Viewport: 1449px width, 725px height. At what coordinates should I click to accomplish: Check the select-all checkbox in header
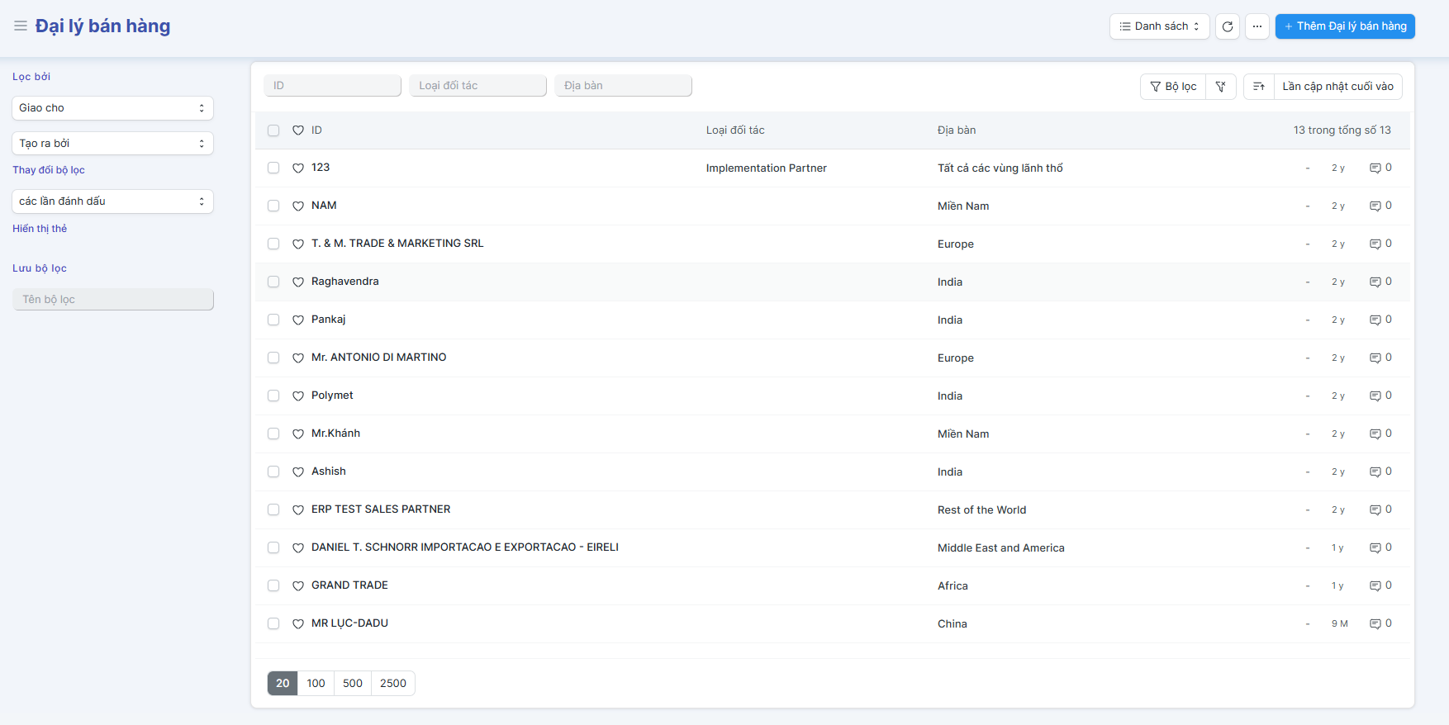tap(273, 130)
